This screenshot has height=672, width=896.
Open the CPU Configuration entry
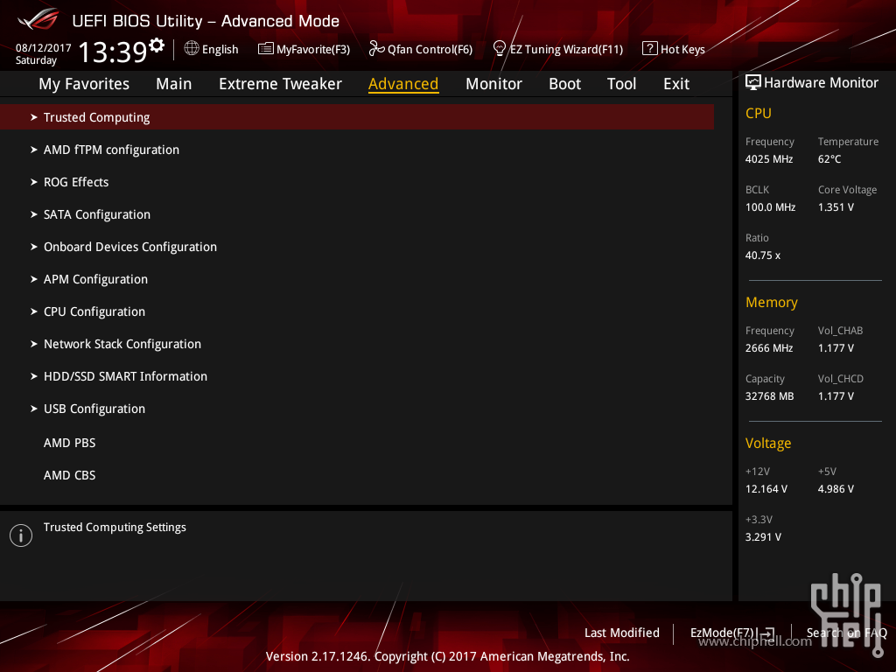pyautogui.click(x=94, y=311)
